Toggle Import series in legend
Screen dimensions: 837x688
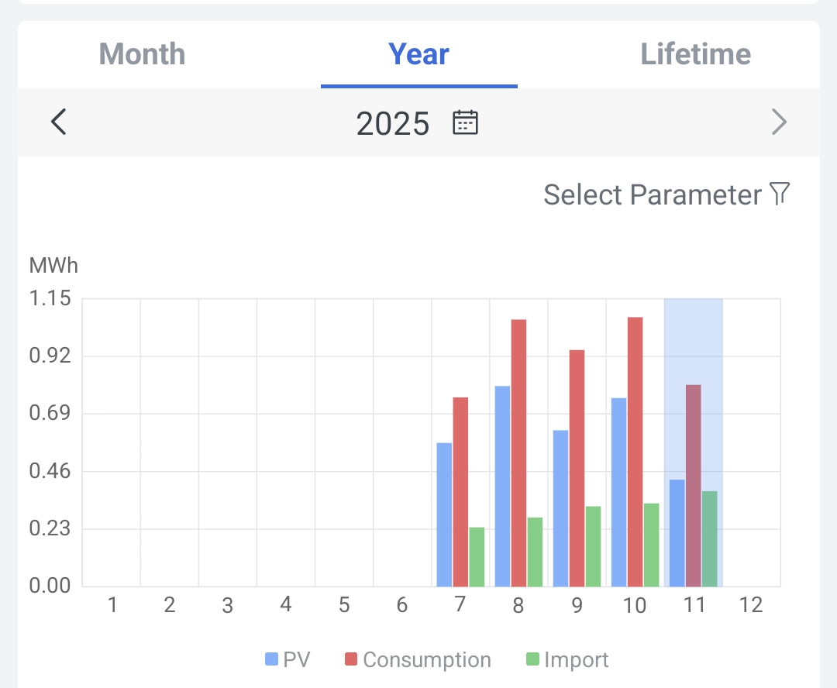[x=567, y=659]
